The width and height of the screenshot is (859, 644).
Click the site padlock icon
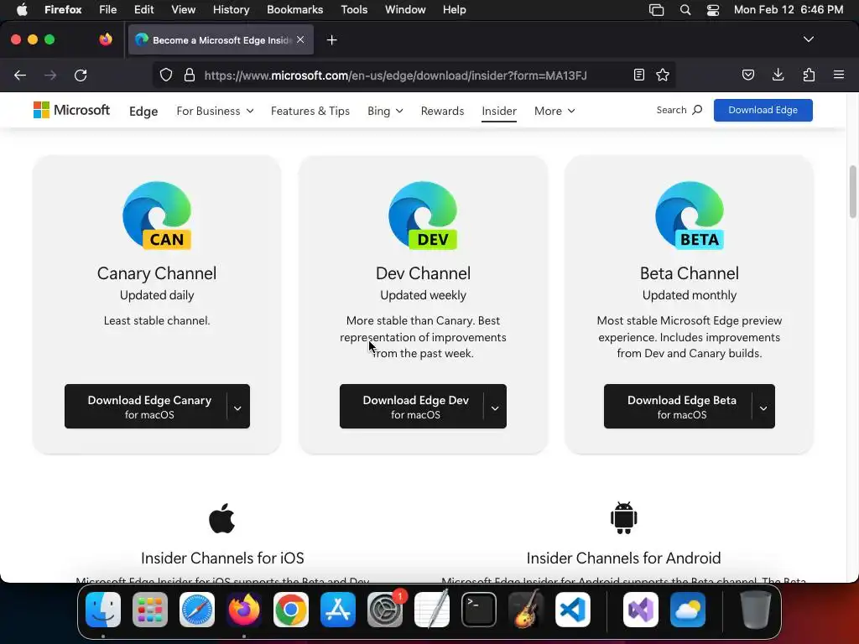coord(190,75)
